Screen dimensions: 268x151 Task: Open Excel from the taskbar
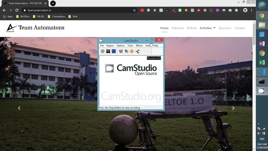[262, 62]
